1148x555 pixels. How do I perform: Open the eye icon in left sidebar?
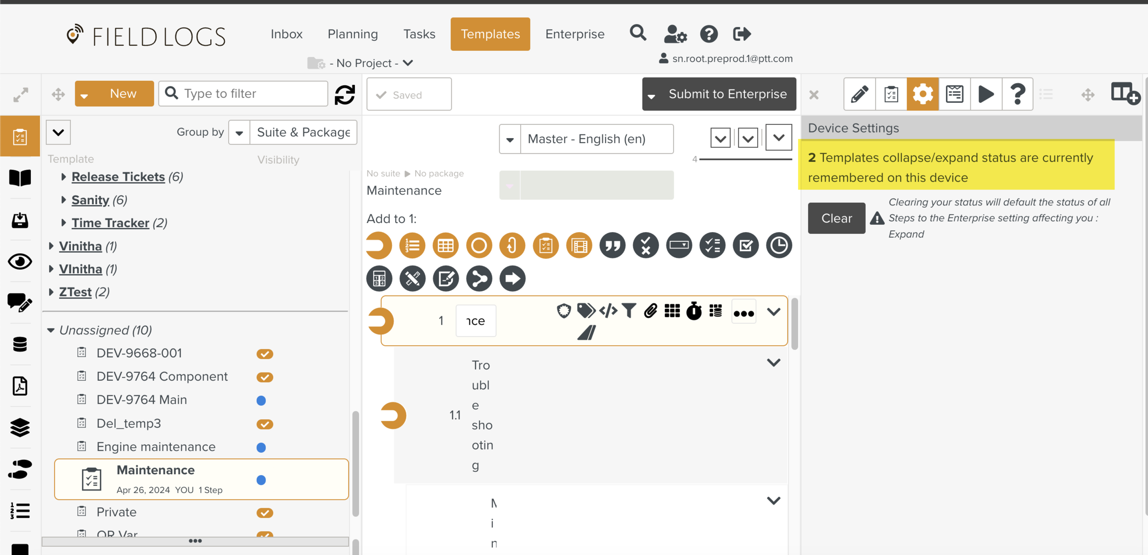20,262
